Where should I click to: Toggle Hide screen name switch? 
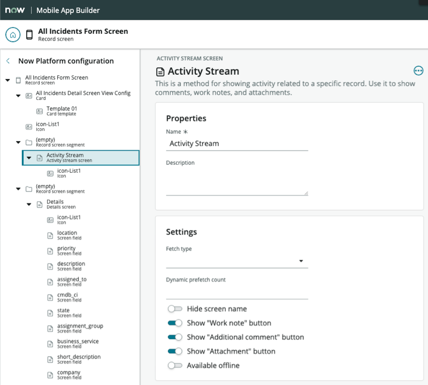click(175, 309)
